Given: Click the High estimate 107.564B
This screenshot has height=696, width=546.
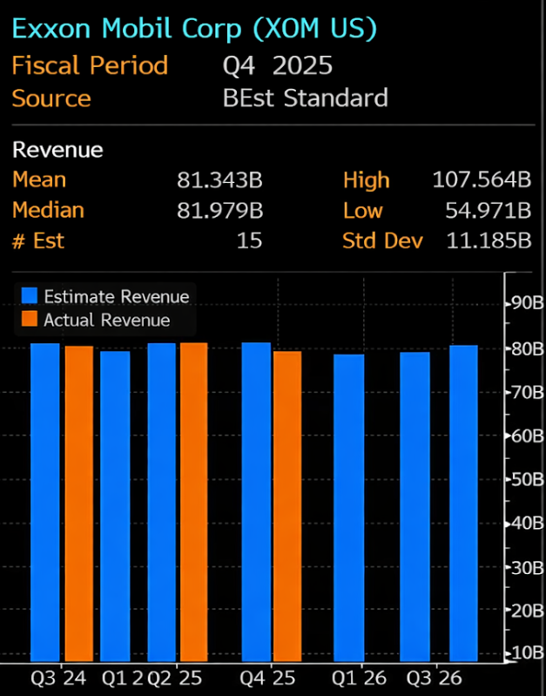Looking at the screenshot, I should coord(482,180).
